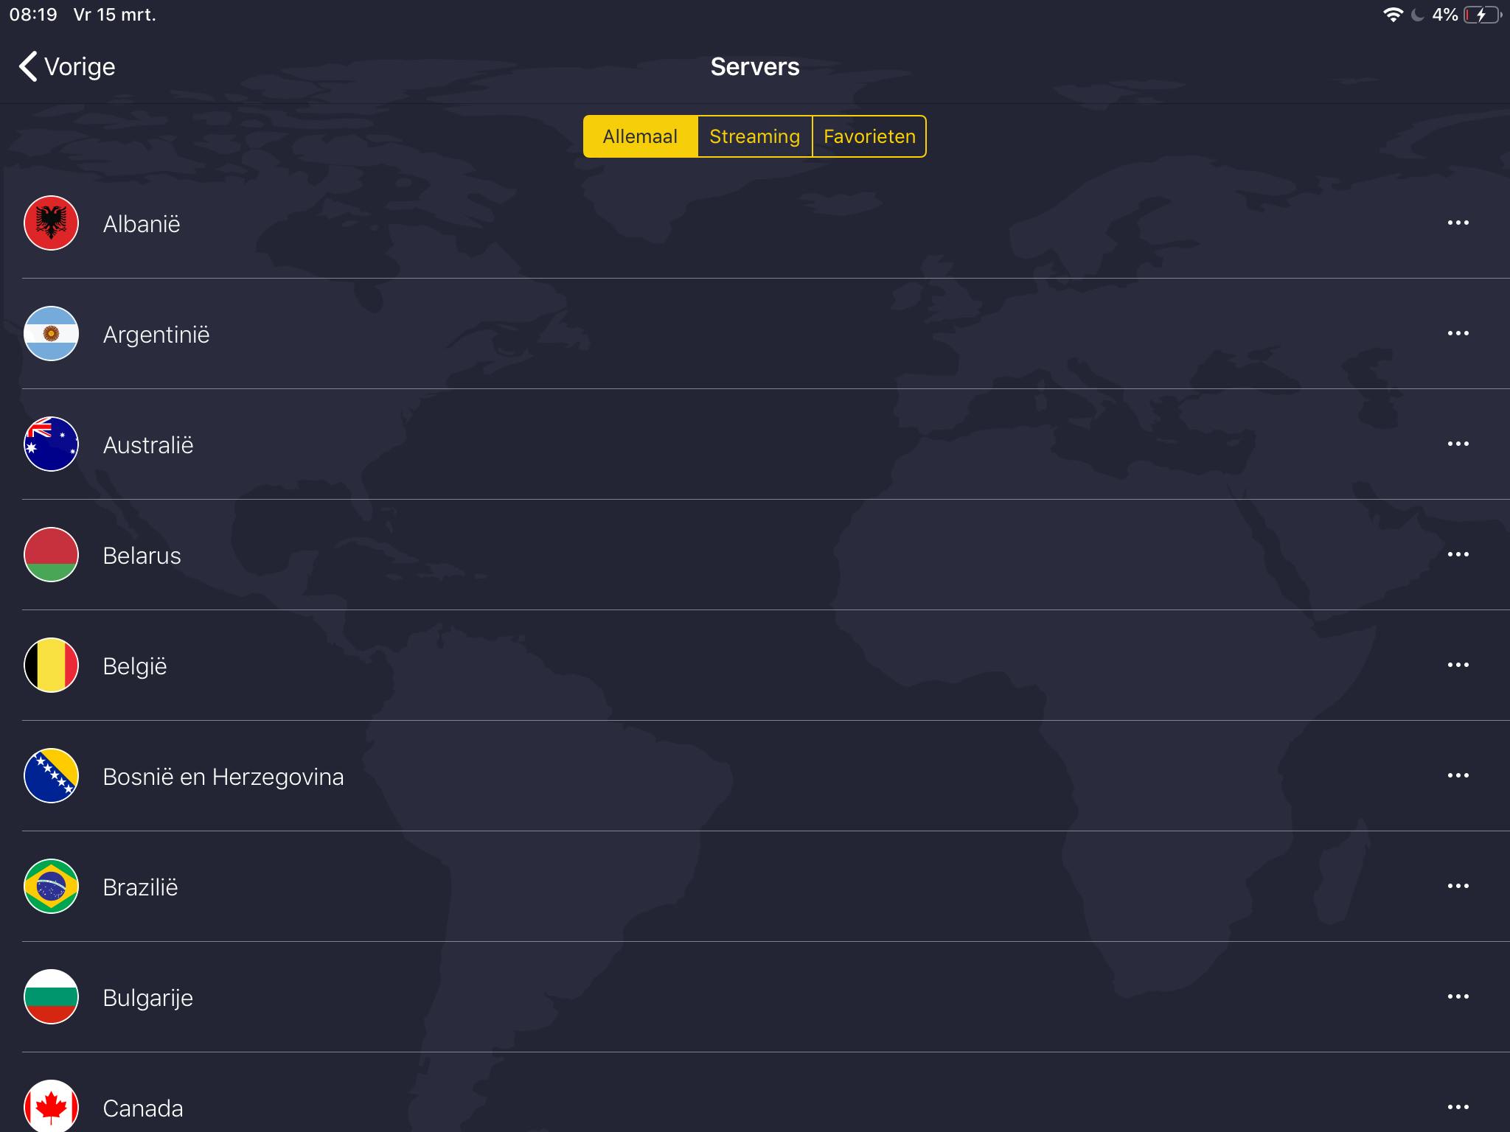Select the Bulgarije server label

pyautogui.click(x=147, y=997)
